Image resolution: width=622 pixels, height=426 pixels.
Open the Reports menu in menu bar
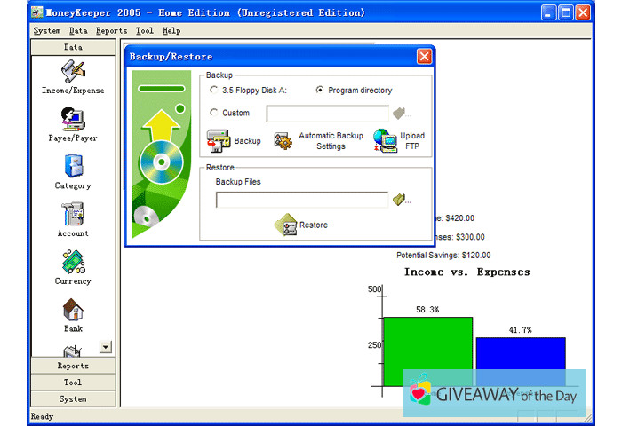coord(111,30)
